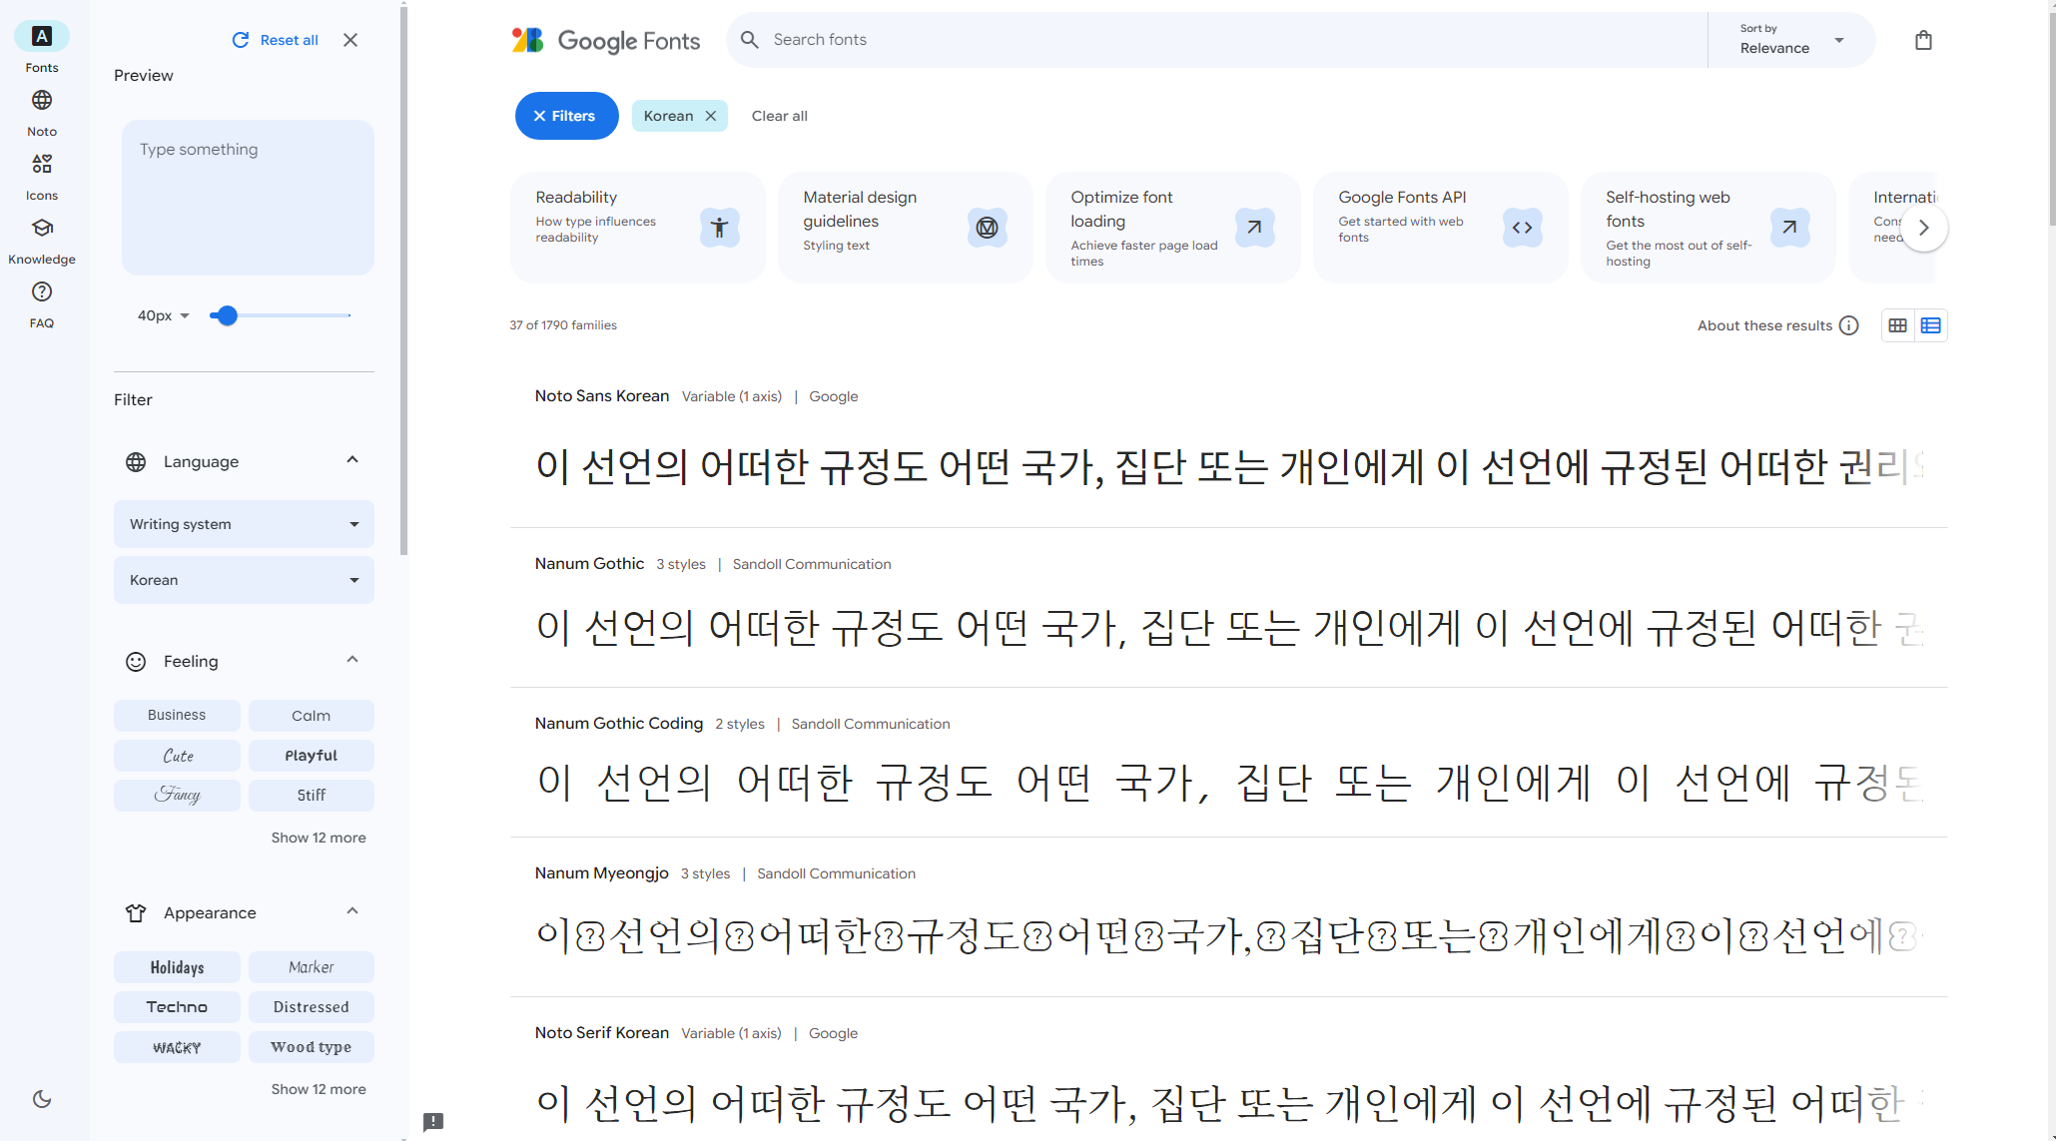
Task: Toggle the Business feeling filter chip
Action: (x=177, y=716)
